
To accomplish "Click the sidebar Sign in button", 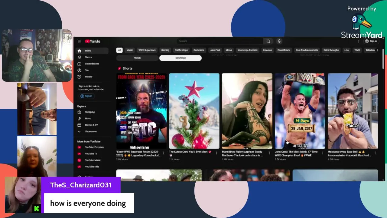I will (86, 96).
